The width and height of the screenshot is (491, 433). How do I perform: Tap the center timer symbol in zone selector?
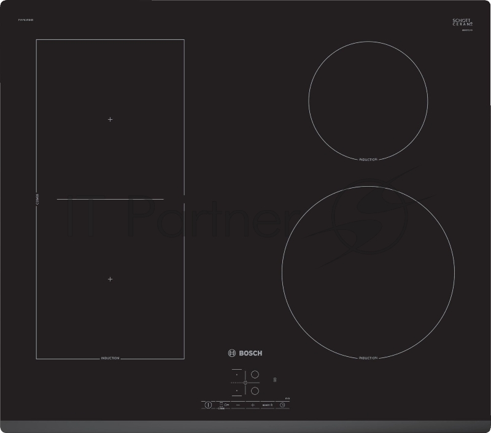tap(245, 382)
